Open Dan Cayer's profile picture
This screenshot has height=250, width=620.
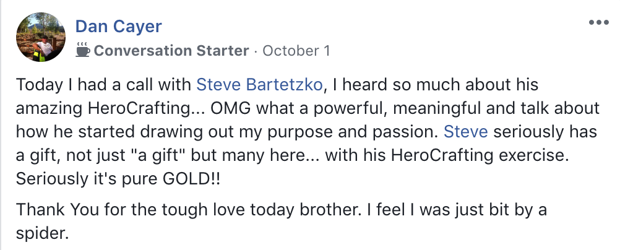pyautogui.click(x=40, y=38)
